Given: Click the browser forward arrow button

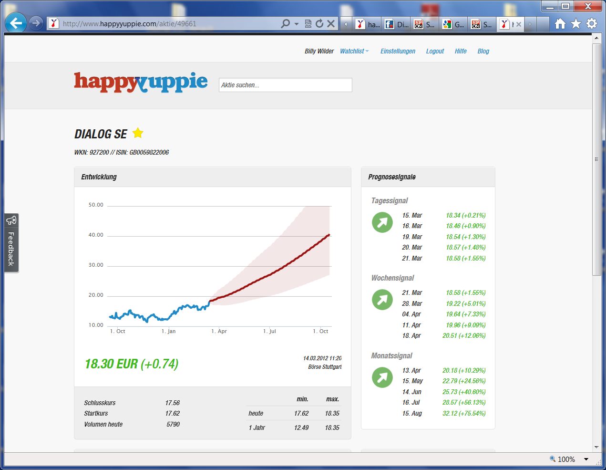Looking at the screenshot, I should [x=36, y=23].
